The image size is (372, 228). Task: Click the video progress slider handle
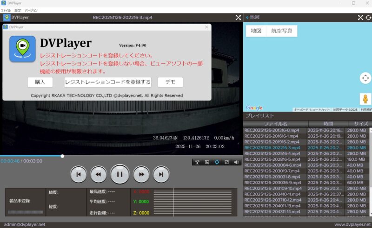(62, 156)
